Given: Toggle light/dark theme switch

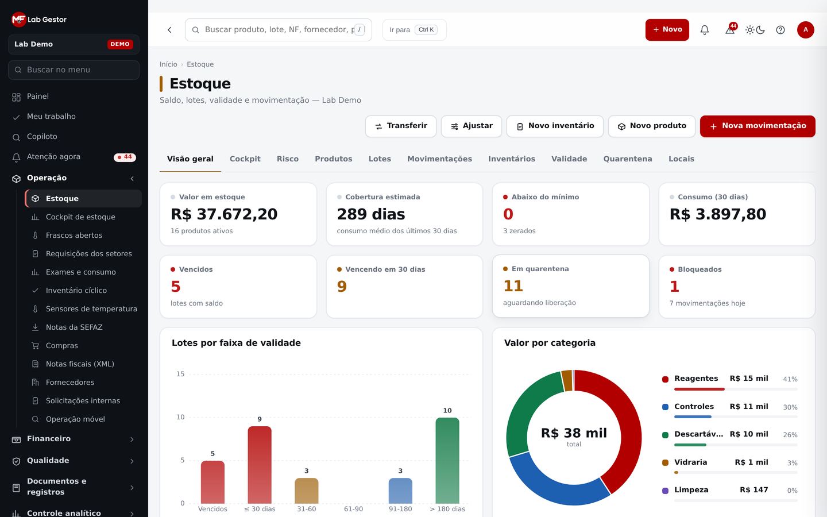Looking at the screenshot, I should tap(755, 30).
